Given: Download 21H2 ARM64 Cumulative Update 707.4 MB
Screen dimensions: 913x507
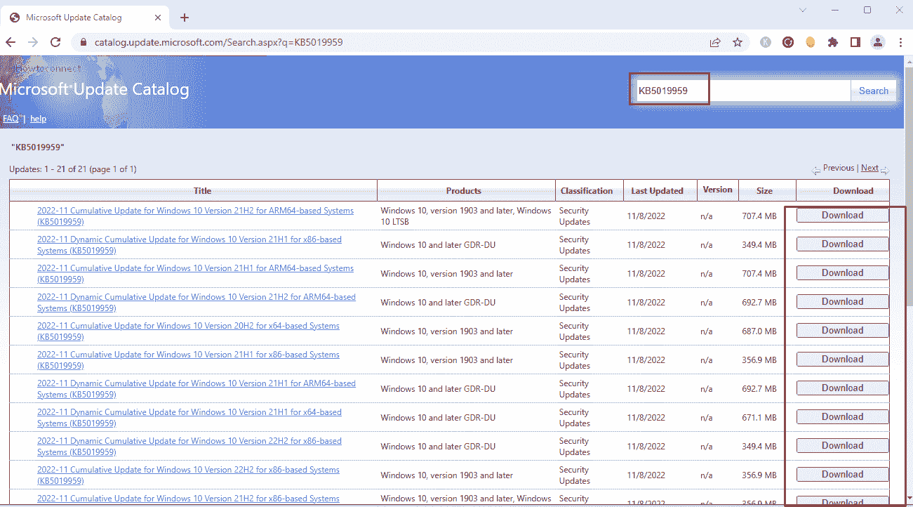Looking at the screenshot, I should [x=842, y=216].
